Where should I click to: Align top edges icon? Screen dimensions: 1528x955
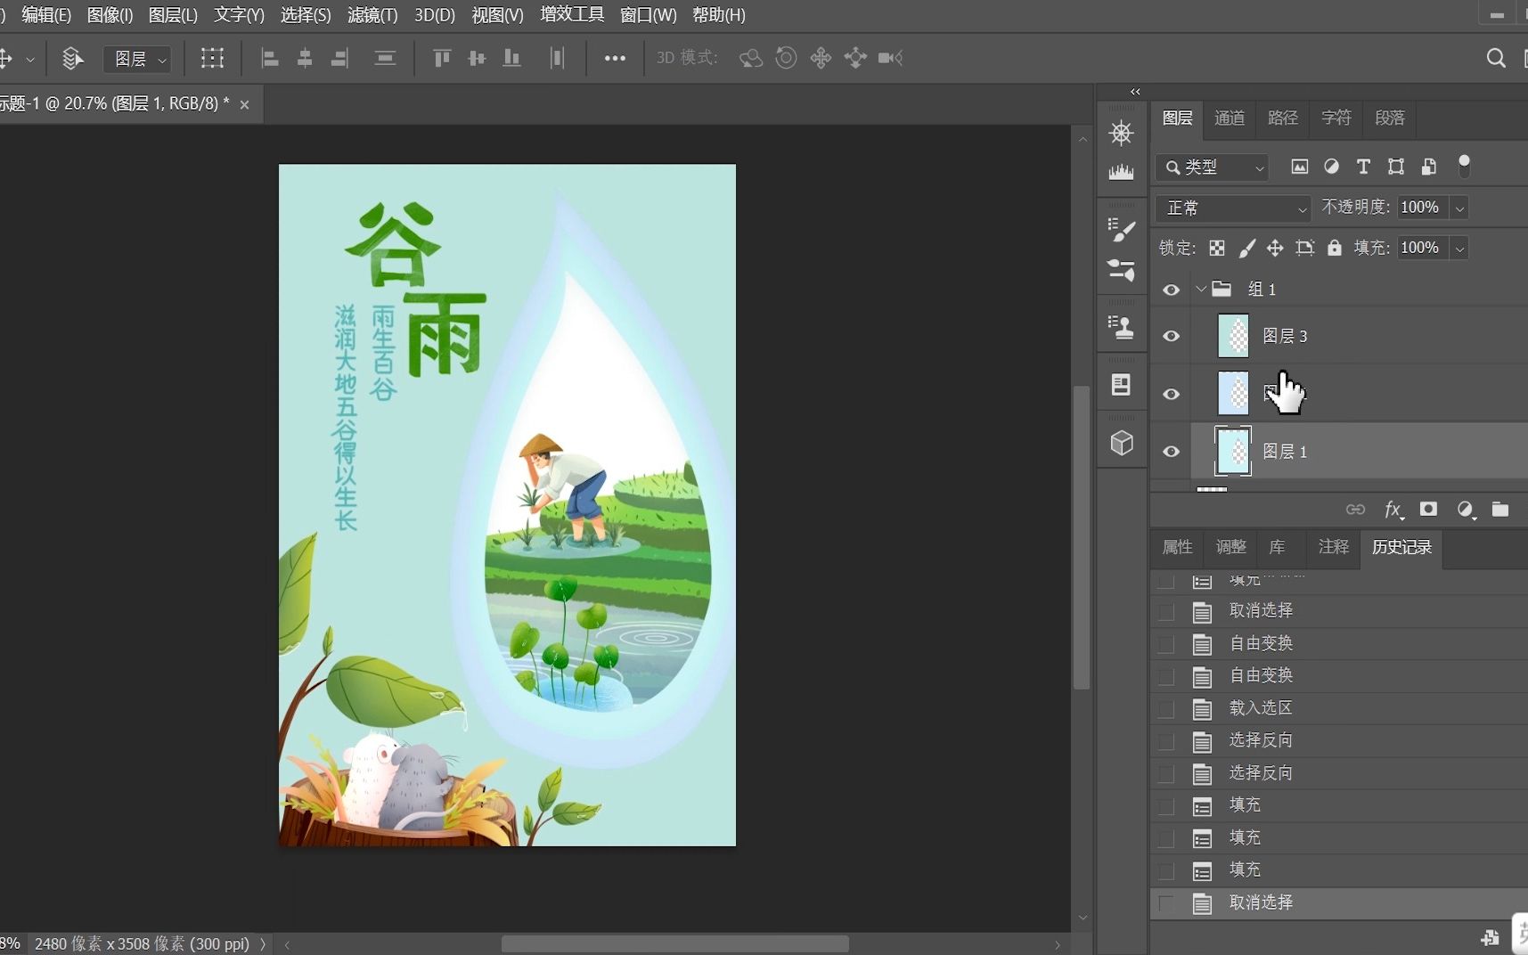[441, 59]
